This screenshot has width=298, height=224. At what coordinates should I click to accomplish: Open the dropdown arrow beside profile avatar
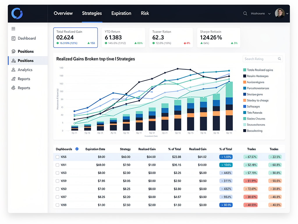(287, 14)
